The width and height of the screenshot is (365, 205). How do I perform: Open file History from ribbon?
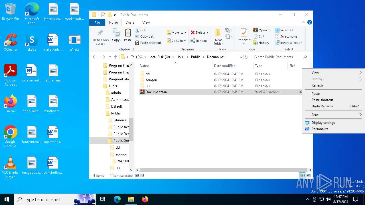[x=261, y=43]
